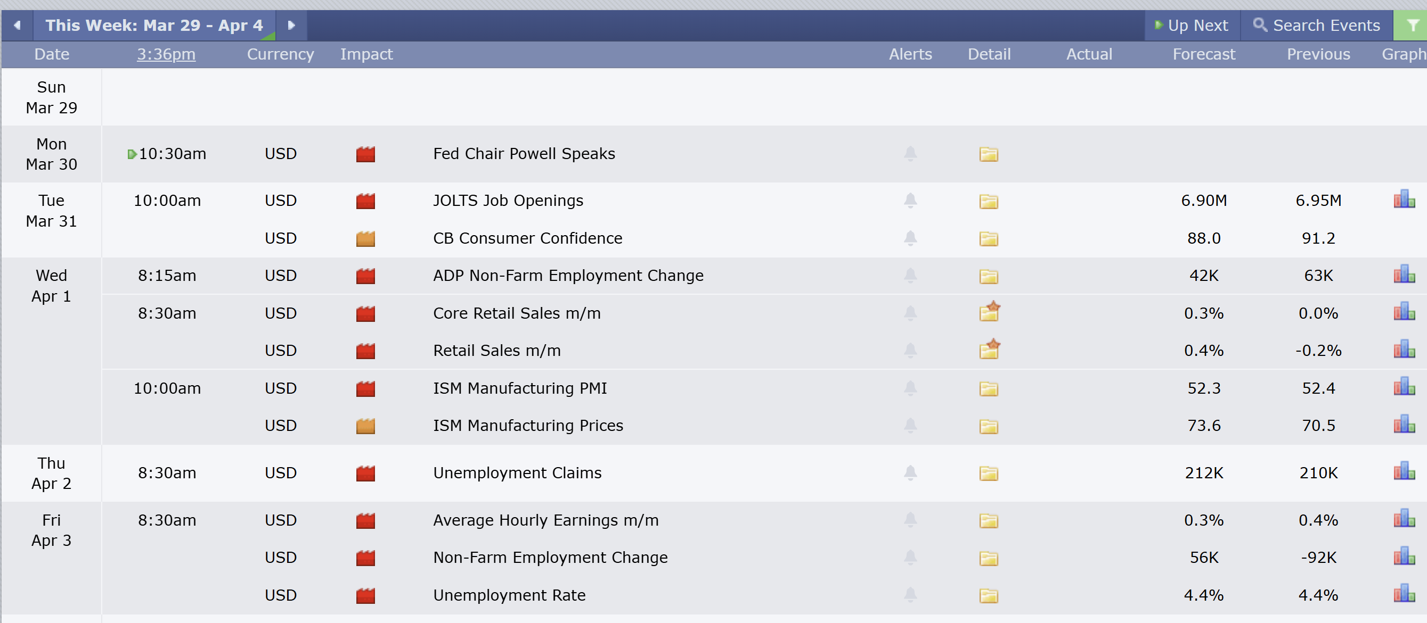The width and height of the screenshot is (1427, 623).
Task: Toggle alert bell for Unemployment Claims
Action: [x=910, y=472]
